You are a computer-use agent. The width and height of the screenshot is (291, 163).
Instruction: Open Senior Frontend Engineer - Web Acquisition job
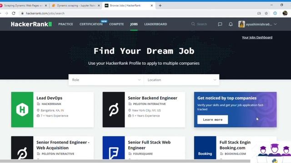coord(63,145)
